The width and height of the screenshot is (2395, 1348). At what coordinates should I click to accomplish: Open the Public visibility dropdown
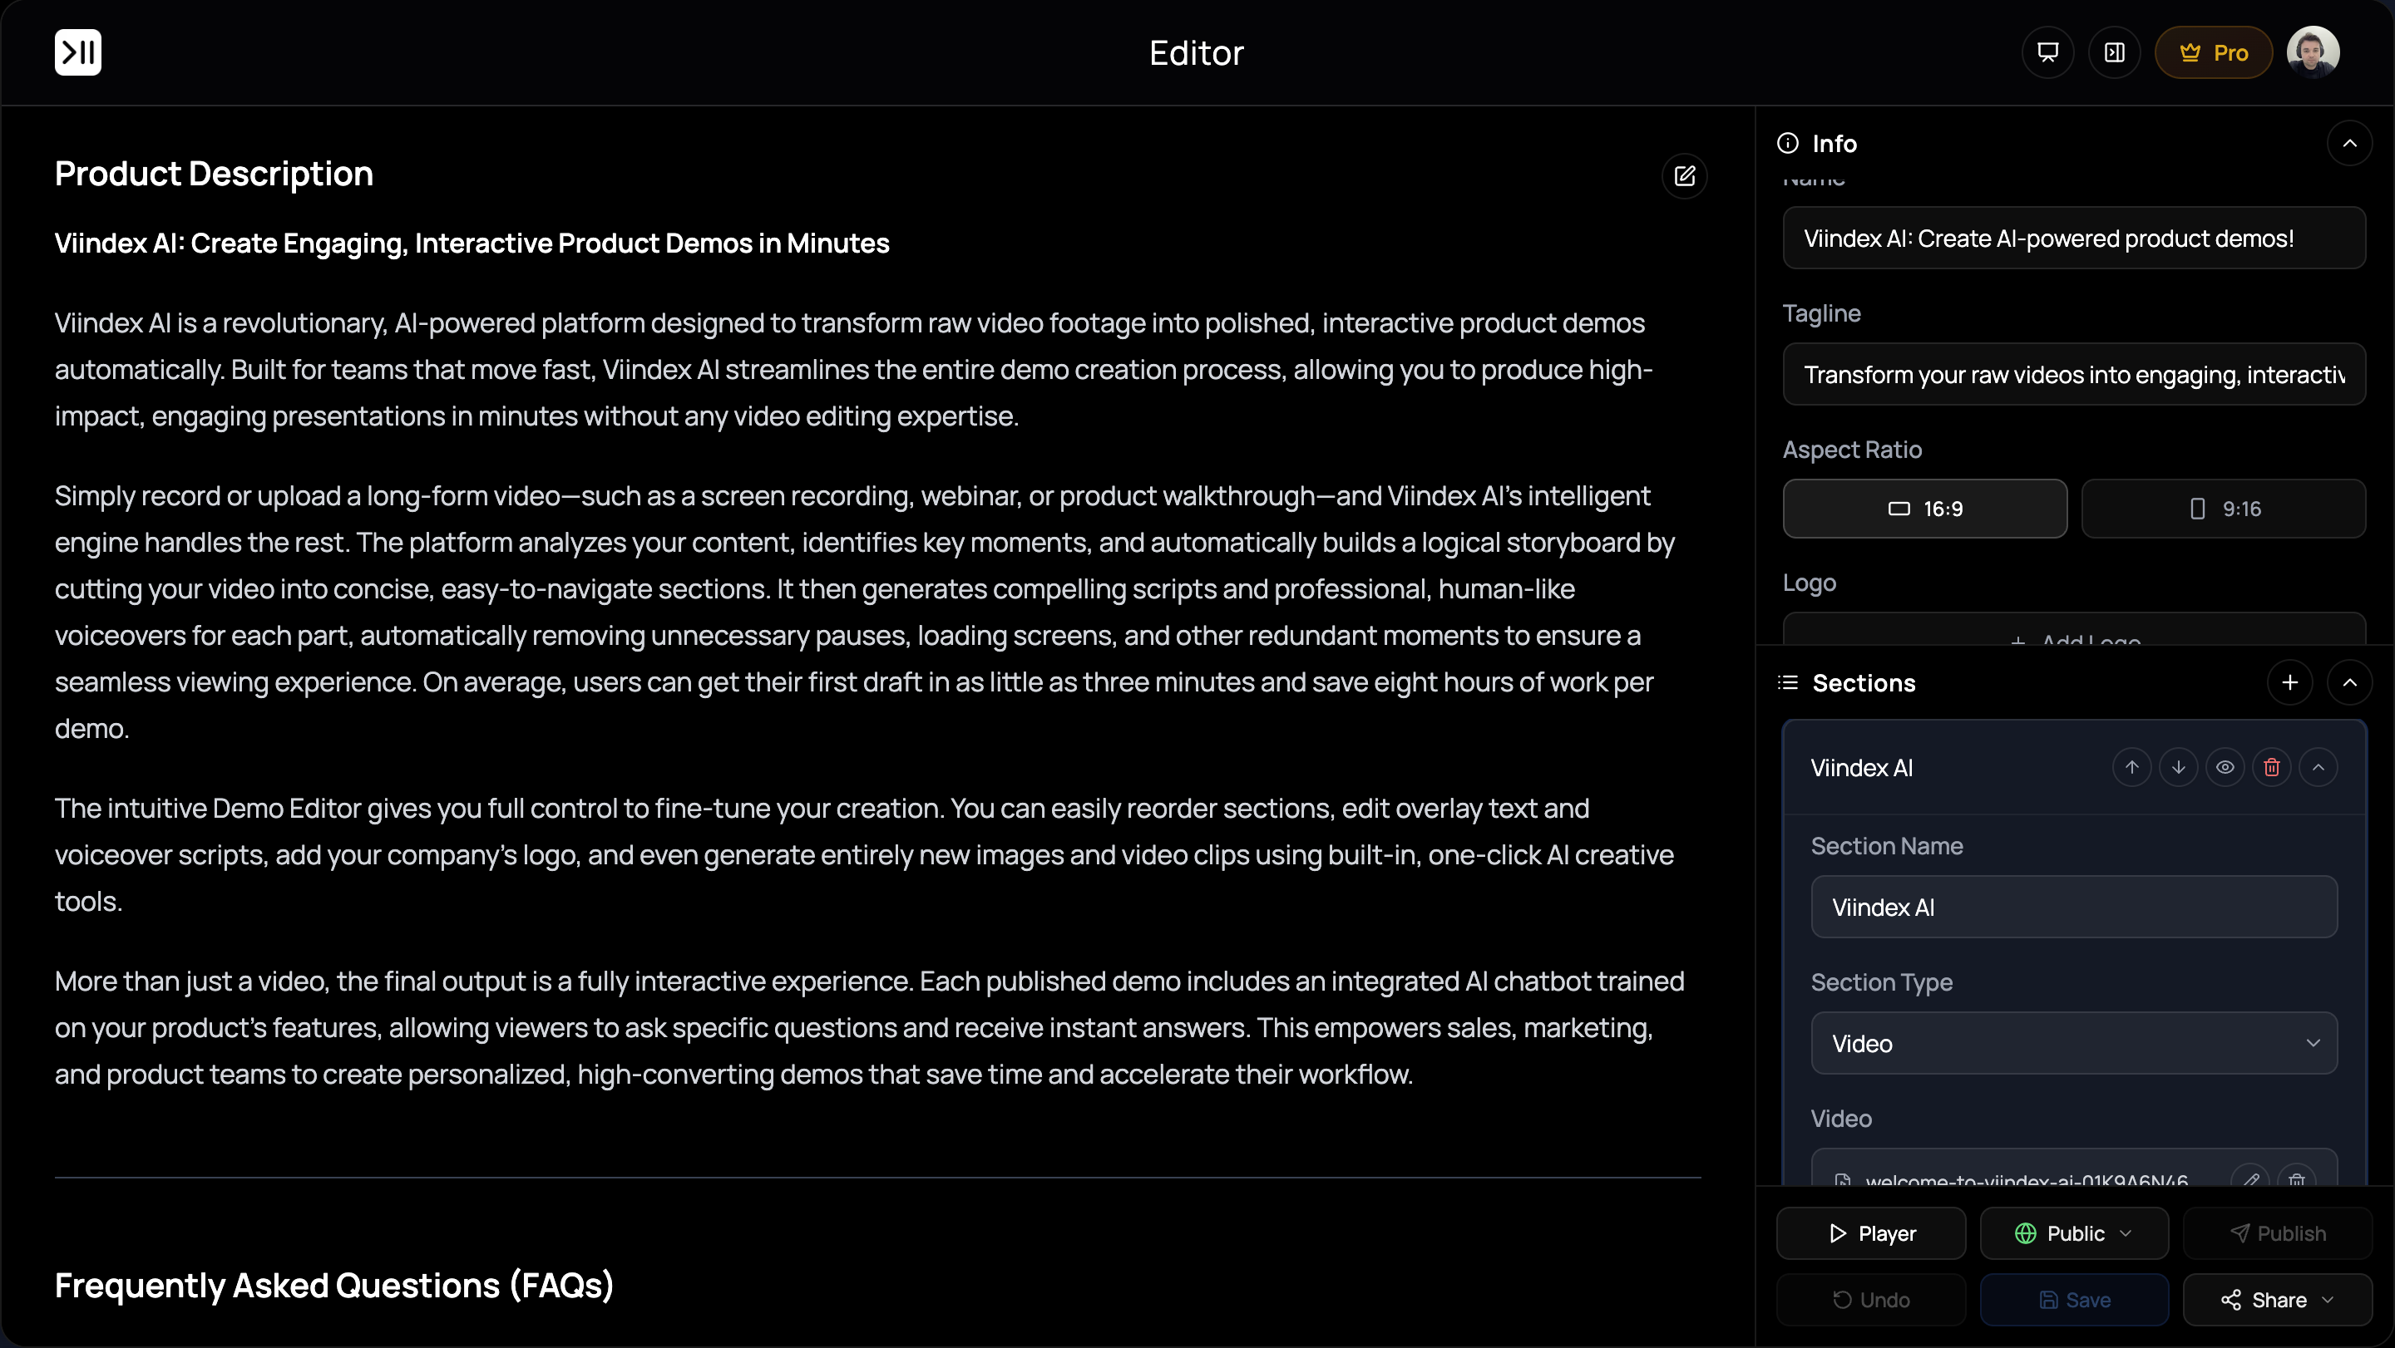tap(2073, 1234)
